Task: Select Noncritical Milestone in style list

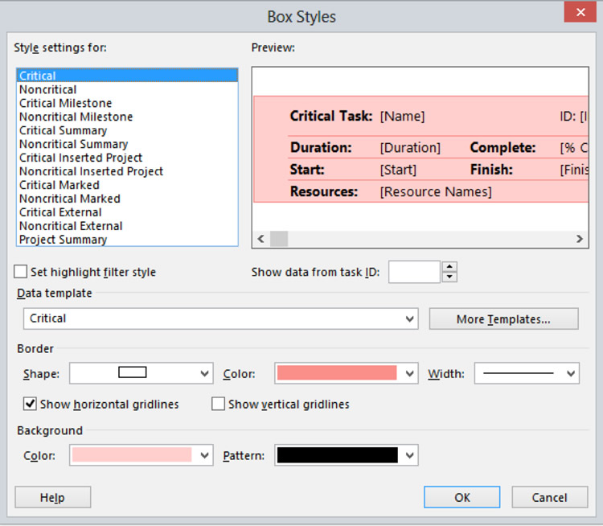Action: coord(76,117)
